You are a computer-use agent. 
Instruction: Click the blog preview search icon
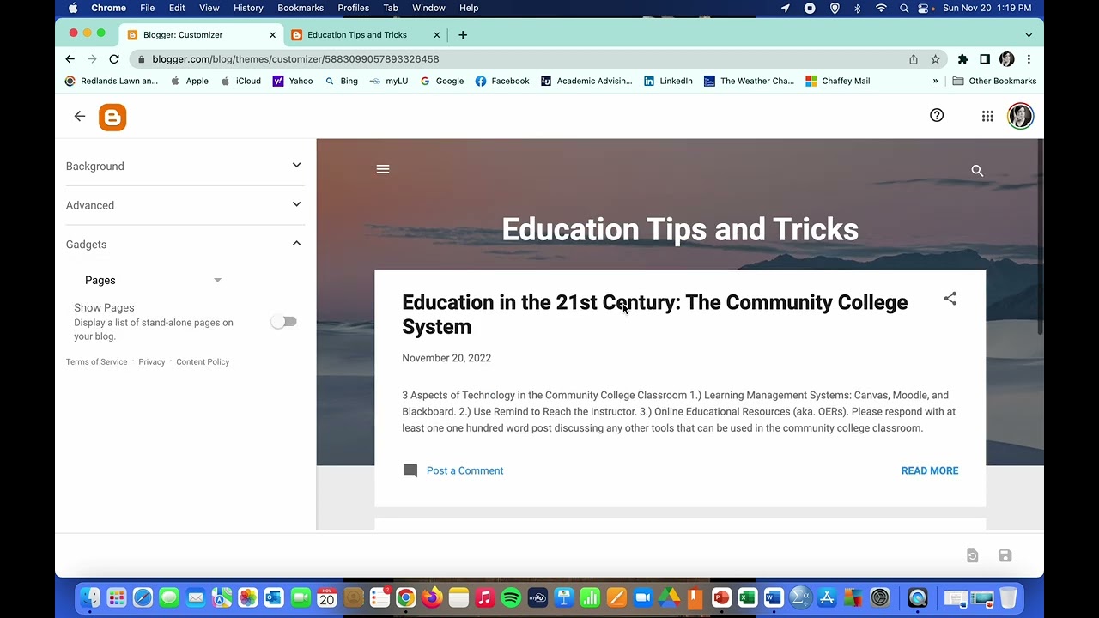[977, 171]
